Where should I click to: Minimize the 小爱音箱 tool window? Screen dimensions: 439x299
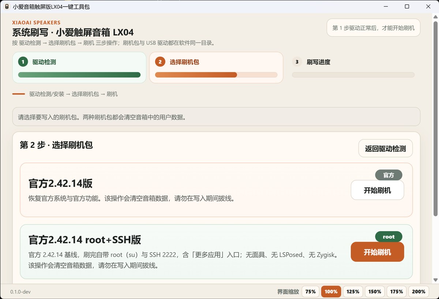[386, 7]
